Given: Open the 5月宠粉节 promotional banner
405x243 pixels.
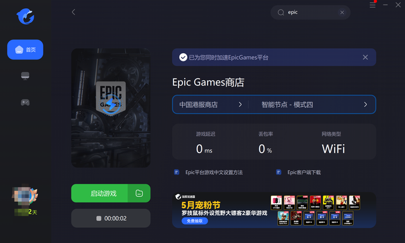Looking at the screenshot, I should click(274, 210).
